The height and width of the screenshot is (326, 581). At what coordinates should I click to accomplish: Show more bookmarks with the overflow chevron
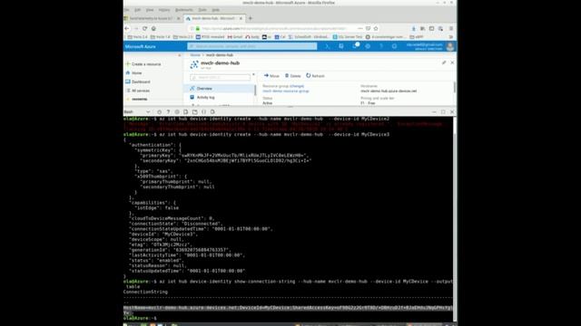pyautogui.click(x=451, y=37)
